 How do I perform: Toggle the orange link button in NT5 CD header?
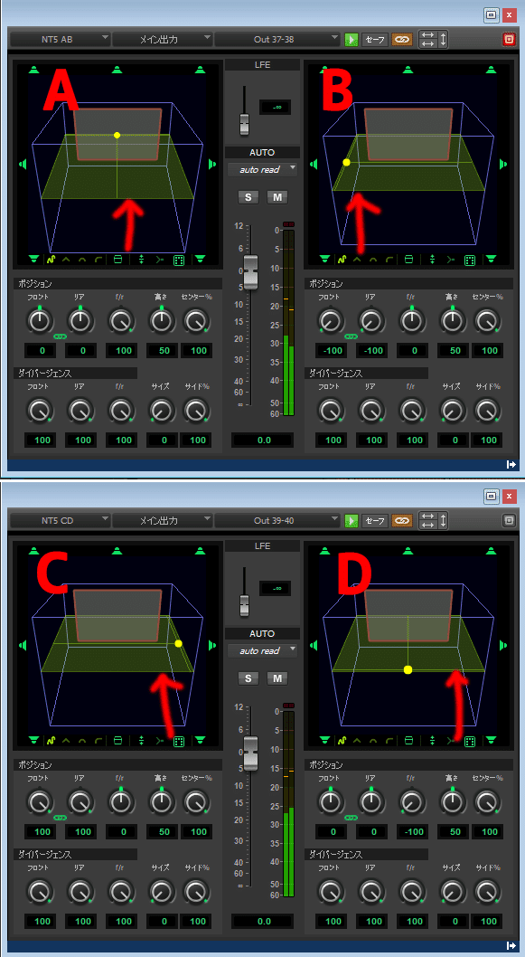(x=402, y=521)
